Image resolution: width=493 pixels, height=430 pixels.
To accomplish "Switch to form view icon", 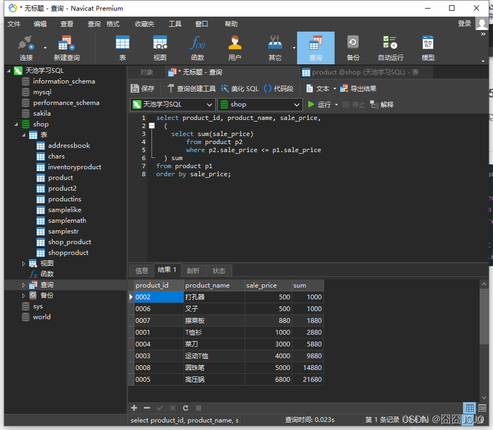I will 482,408.
